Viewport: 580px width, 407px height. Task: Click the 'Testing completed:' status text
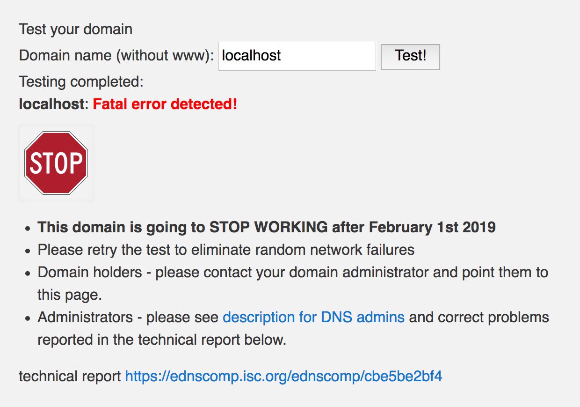pos(81,82)
